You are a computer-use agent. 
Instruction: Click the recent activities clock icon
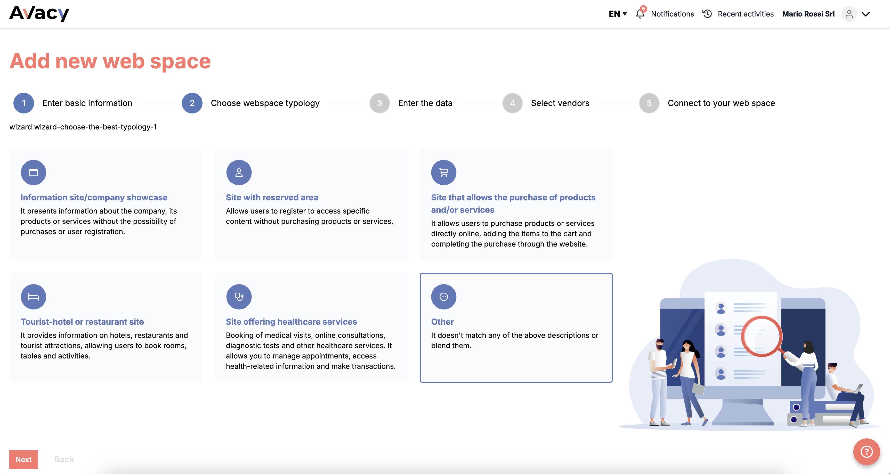(707, 14)
